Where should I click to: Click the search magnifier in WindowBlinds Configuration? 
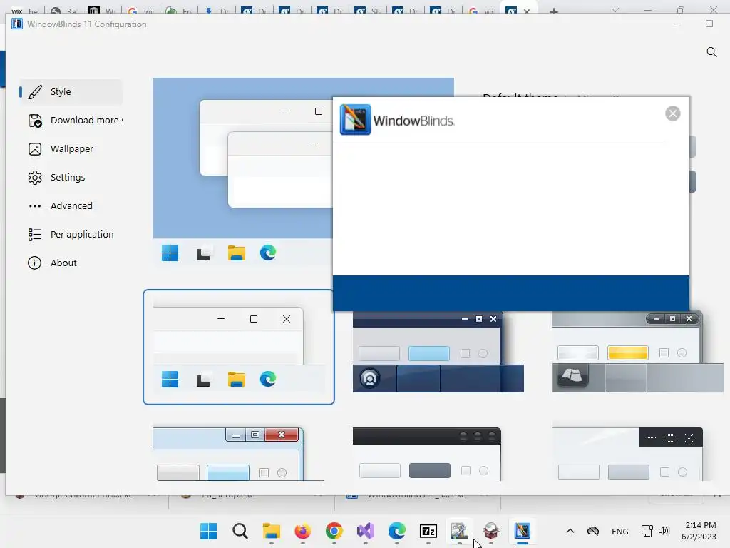[711, 51]
